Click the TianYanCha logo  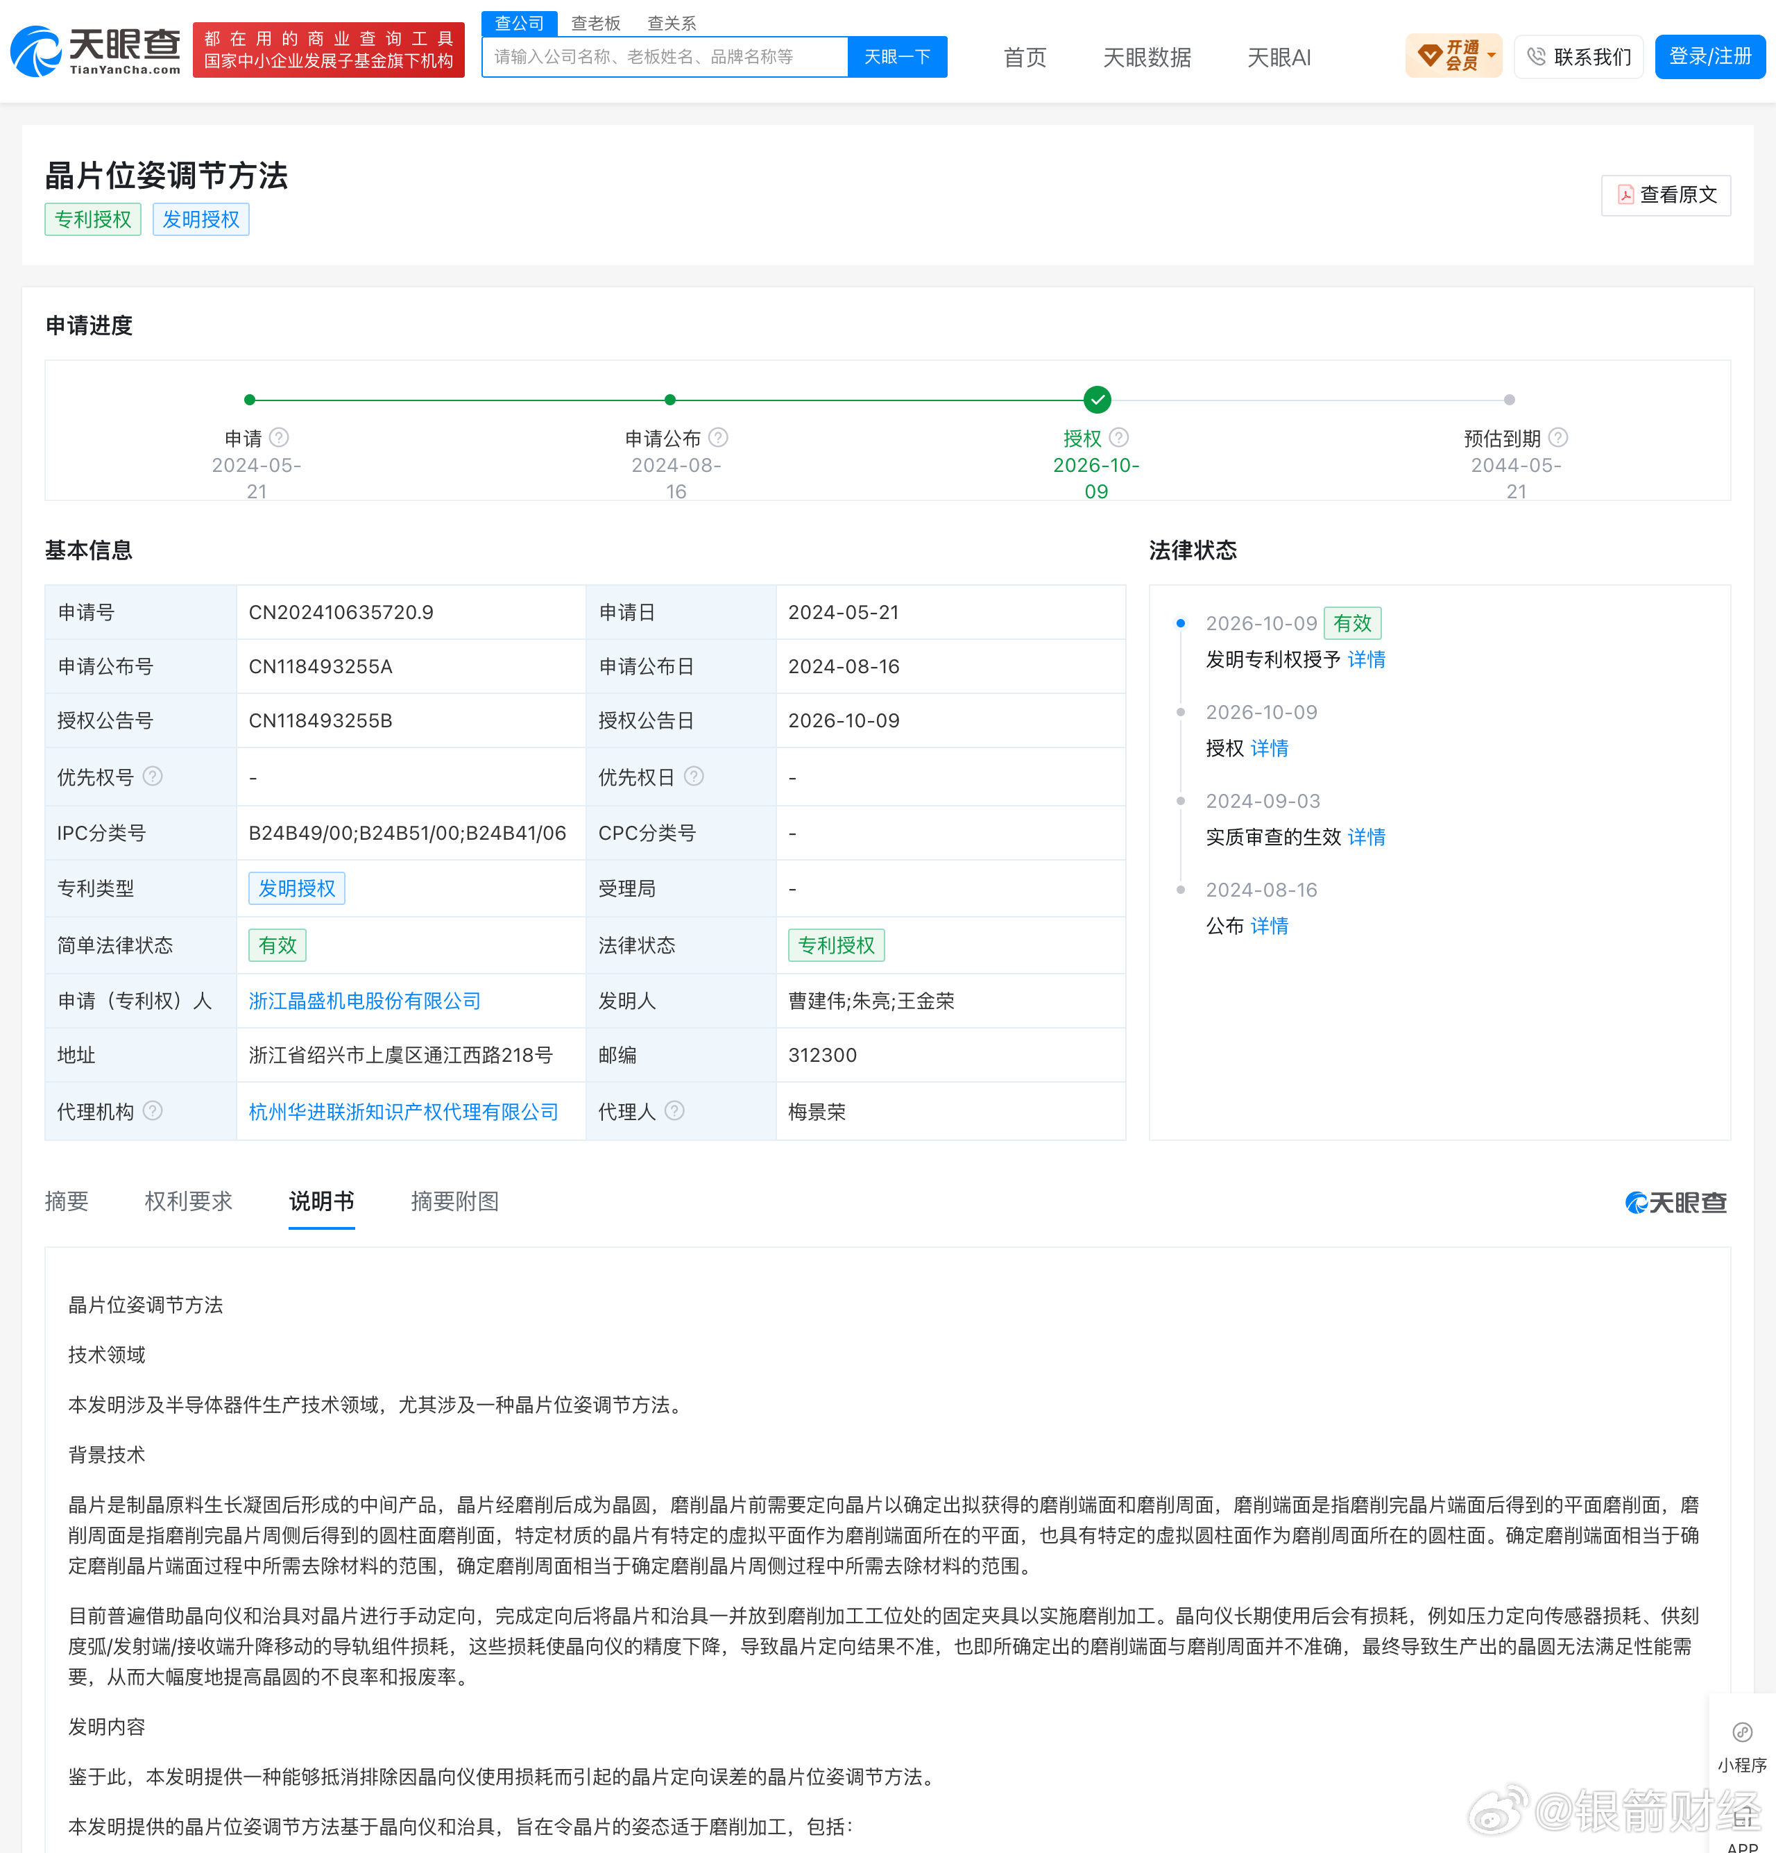94,51
